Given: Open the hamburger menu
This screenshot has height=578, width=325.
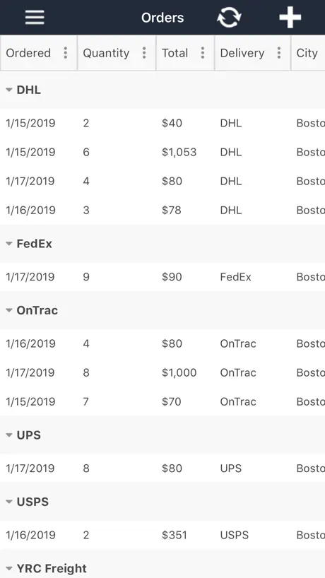Looking at the screenshot, I should (x=35, y=18).
